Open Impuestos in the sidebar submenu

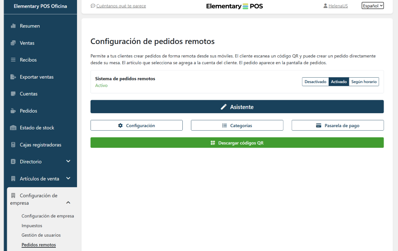[x=32, y=226]
